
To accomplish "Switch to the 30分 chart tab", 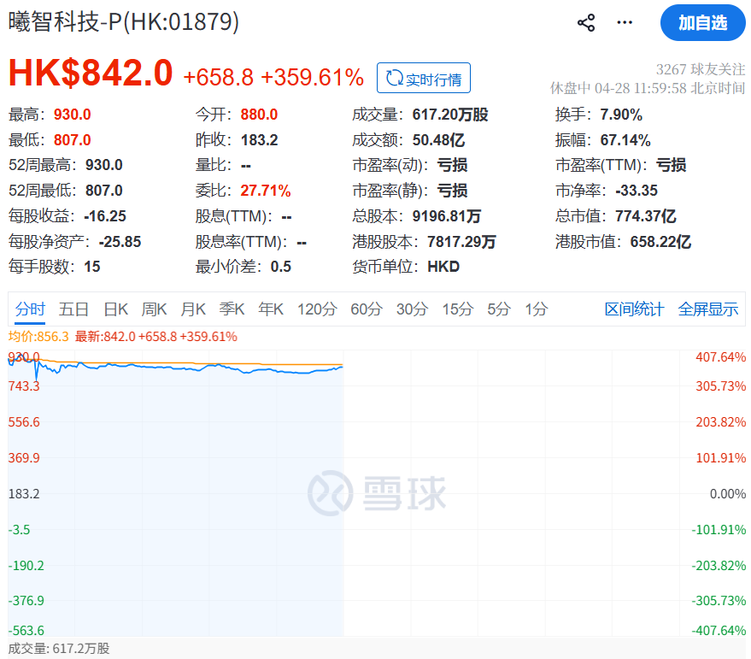I will point(412,309).
